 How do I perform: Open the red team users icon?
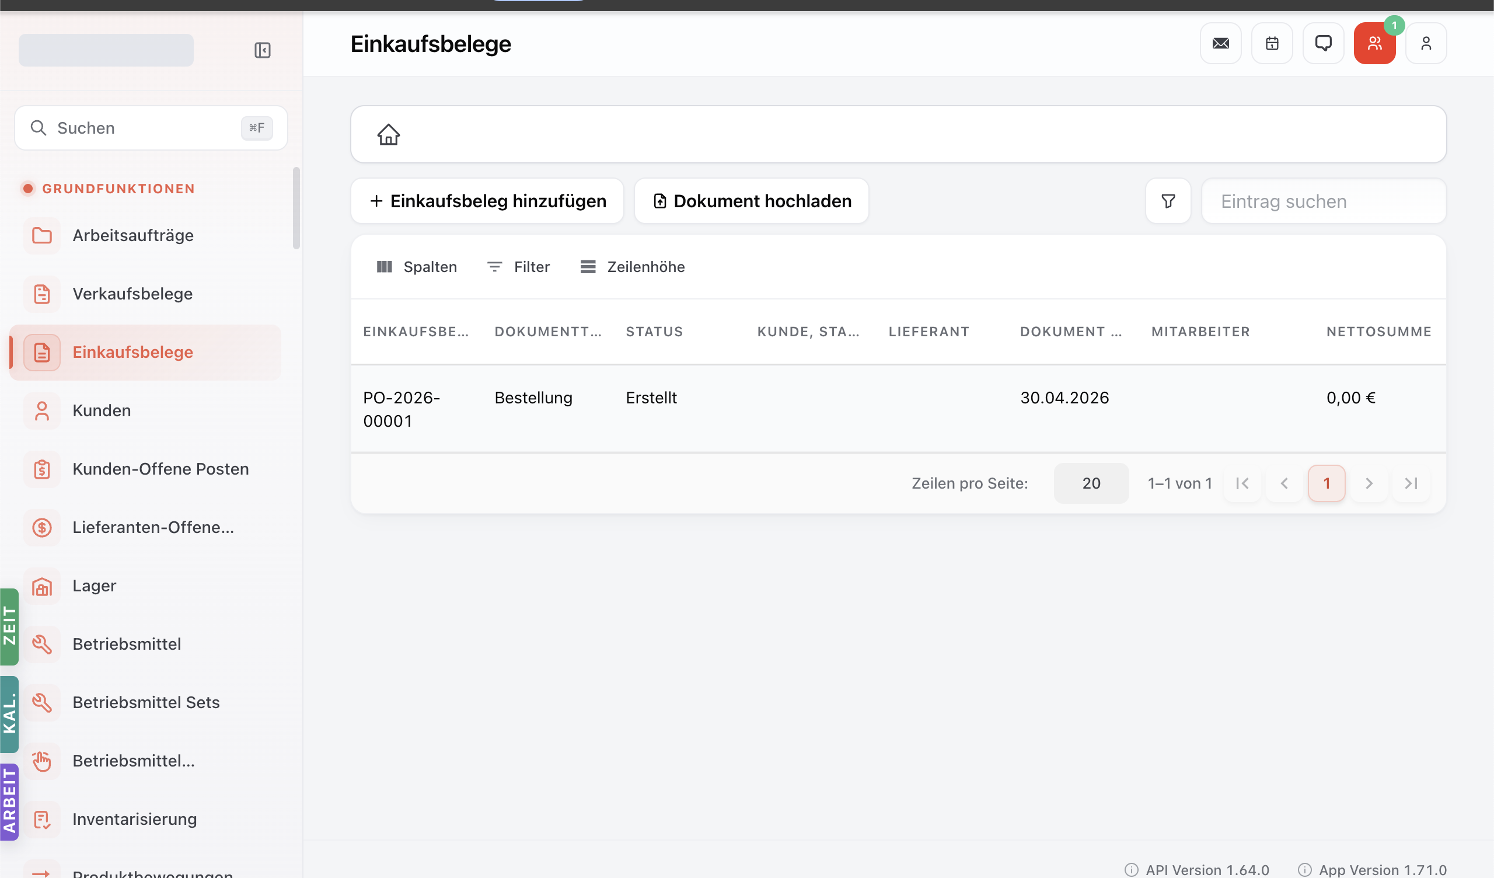coord(1374,43)
